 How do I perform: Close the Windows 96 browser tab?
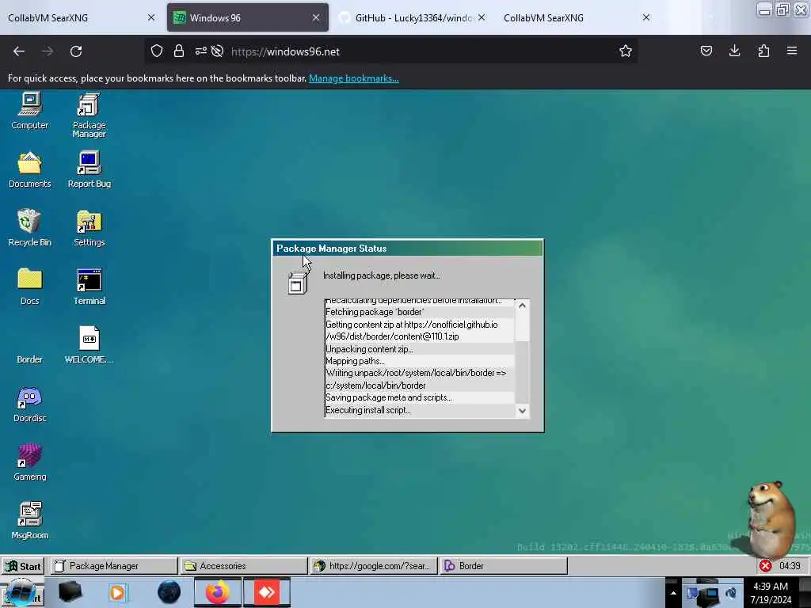[x=316, y=17]
